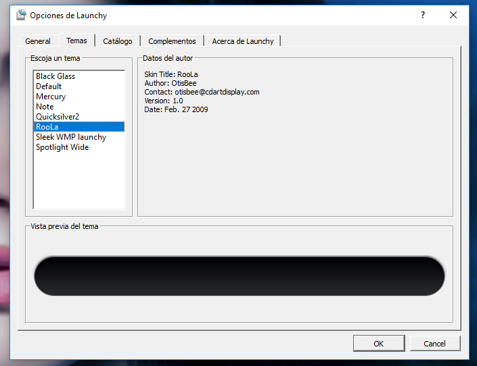The width and height of the screenshot is (477, 366).
Task: Select the Temas tab
Action: 76,41
